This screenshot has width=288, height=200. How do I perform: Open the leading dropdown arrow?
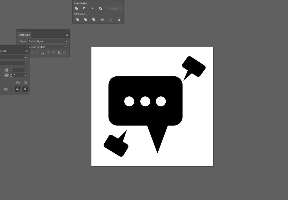[26, 70]
